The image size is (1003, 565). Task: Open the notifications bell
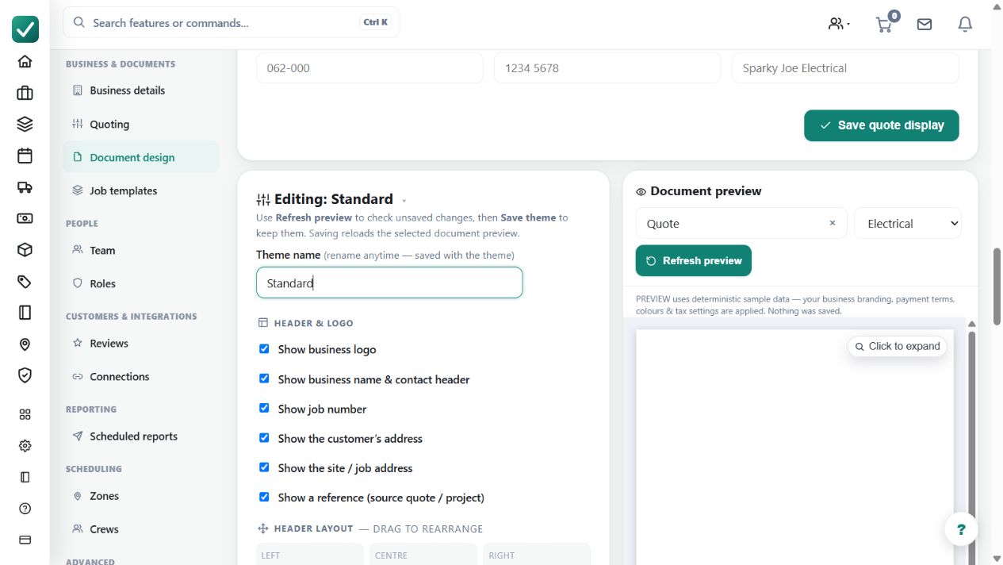click(965, 25)
